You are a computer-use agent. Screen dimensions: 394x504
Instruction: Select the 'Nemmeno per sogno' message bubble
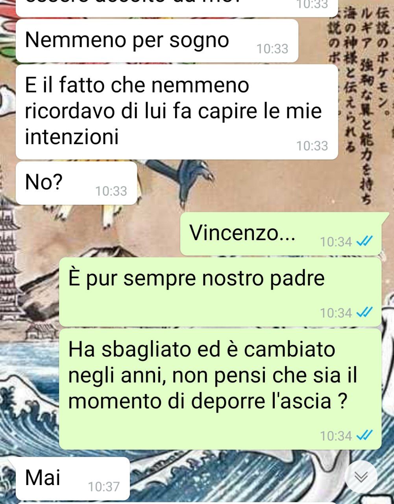point(157,41)
